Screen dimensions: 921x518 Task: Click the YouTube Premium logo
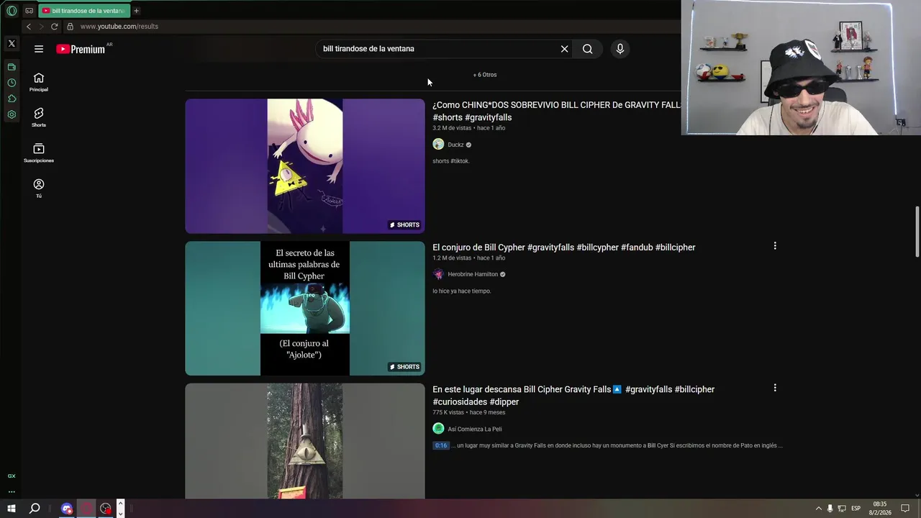coord(81,49)
